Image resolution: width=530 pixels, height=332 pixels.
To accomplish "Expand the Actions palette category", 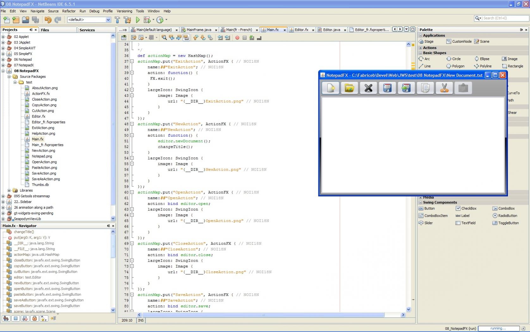I will tap(420, 48).
